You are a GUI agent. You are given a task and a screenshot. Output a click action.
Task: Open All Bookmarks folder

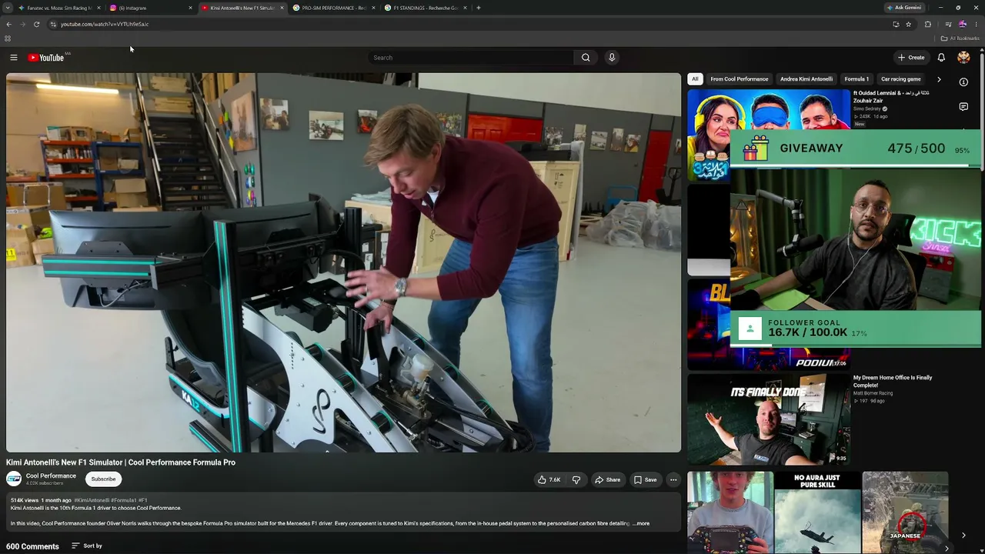(x=960, y=38)
